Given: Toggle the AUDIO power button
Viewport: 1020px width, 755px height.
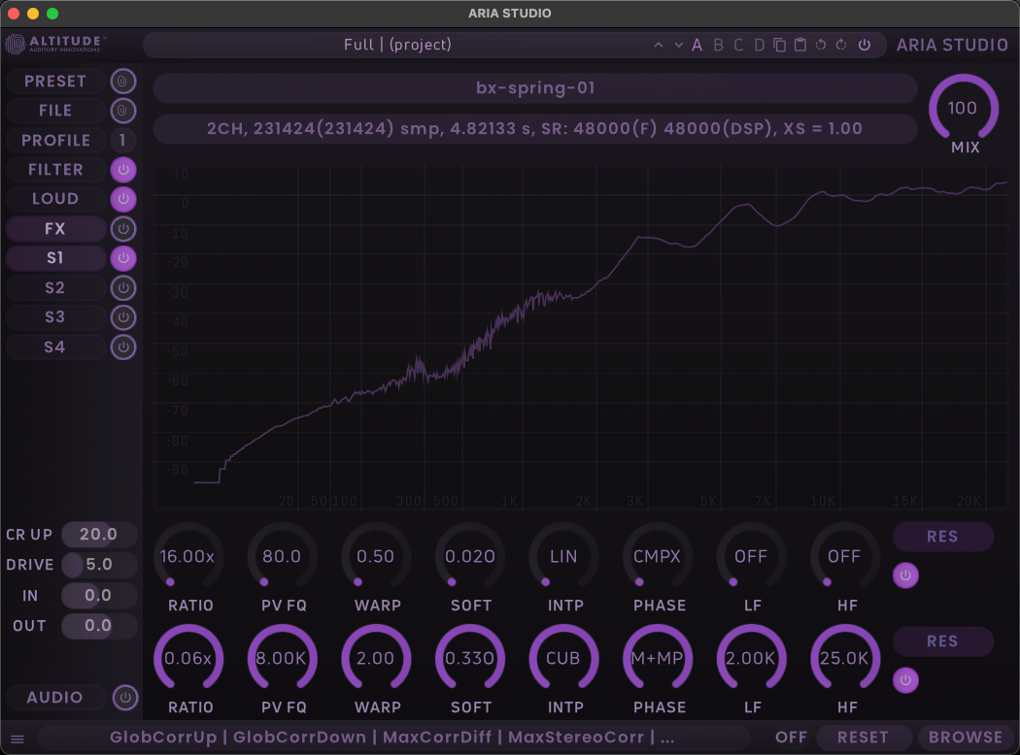Looking at the screenshot, I should pyautogui.click(x=124, y=698).
